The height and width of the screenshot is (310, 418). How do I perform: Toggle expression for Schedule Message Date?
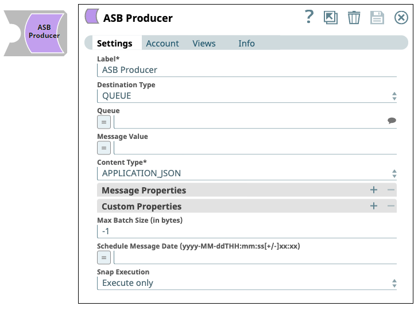pos(104,258)
